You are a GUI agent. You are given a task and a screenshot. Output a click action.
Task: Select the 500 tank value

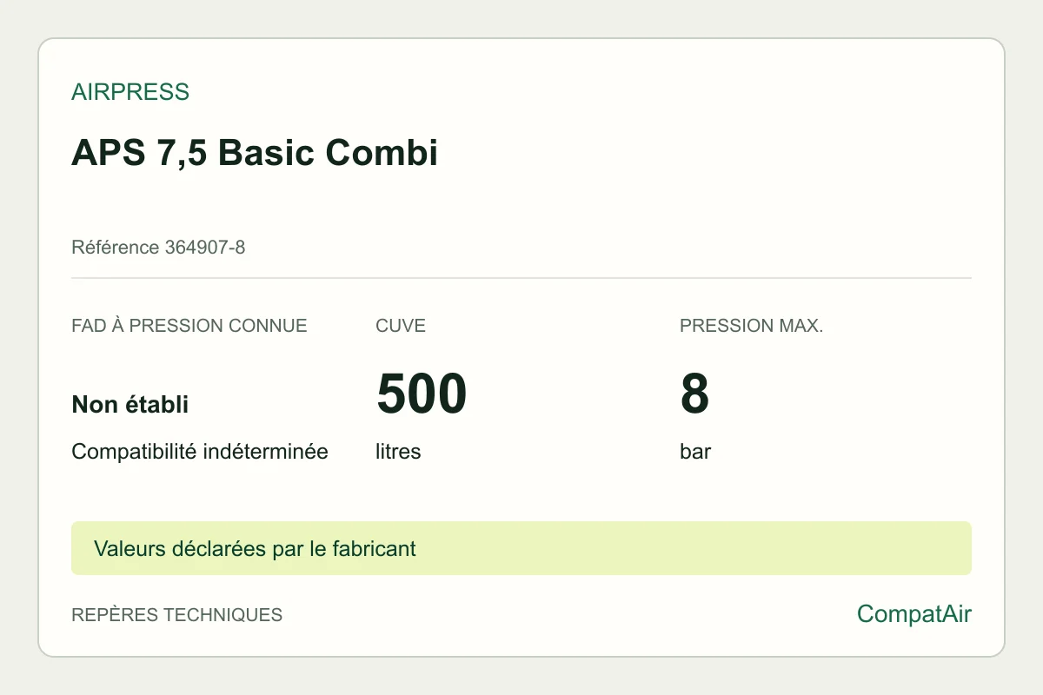[x=422, y=394]
